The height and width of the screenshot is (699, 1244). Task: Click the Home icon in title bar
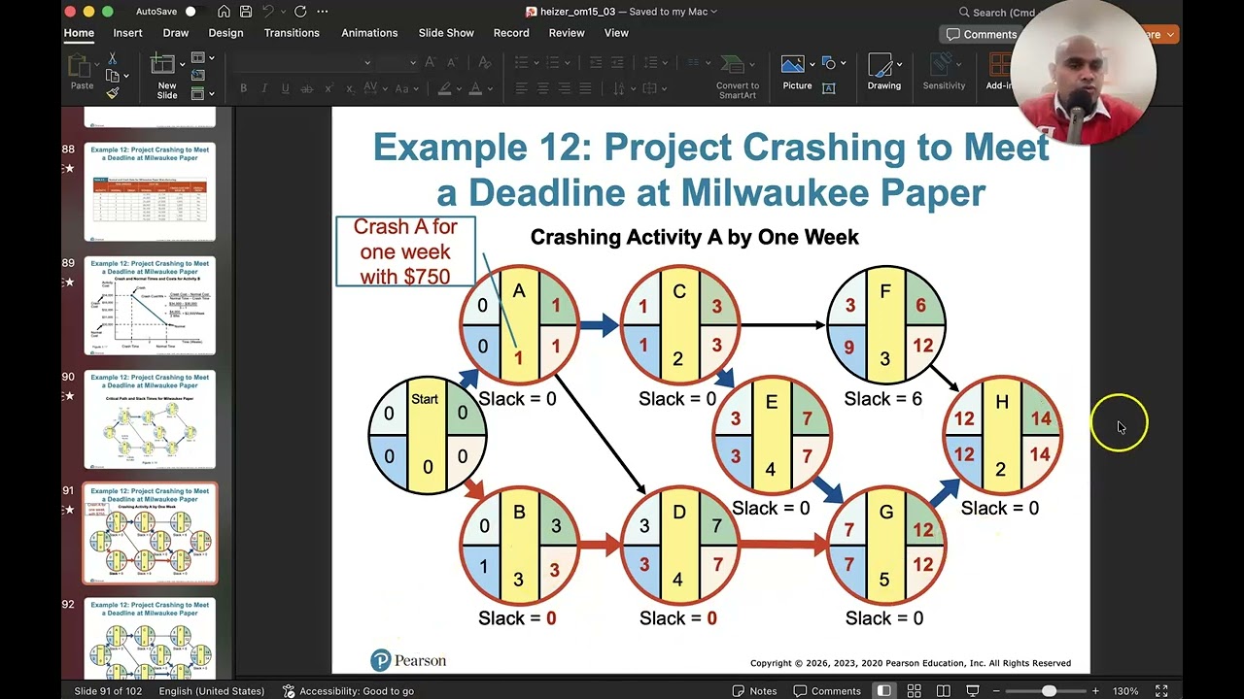pyautogui.click(x=225, y=12)
